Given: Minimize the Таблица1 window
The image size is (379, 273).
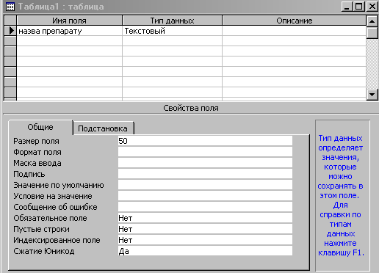Looking at the screenshot, I should click(347, 7).
